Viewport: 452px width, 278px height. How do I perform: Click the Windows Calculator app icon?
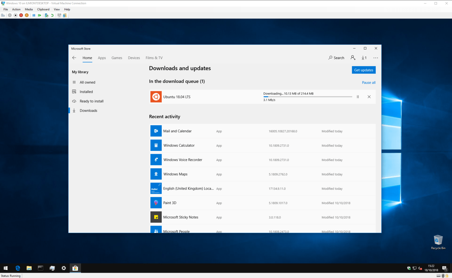pos(156,145)
